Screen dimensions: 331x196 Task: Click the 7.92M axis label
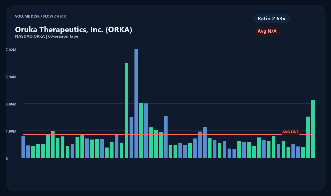(11, 50)
